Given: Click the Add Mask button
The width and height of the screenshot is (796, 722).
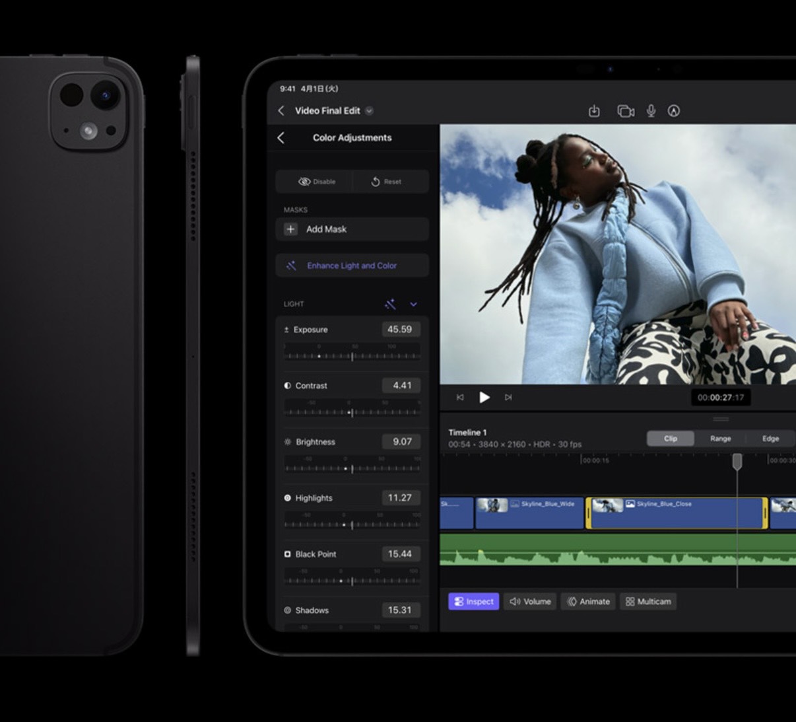Looking at the screenshot, I should [352, 229].
